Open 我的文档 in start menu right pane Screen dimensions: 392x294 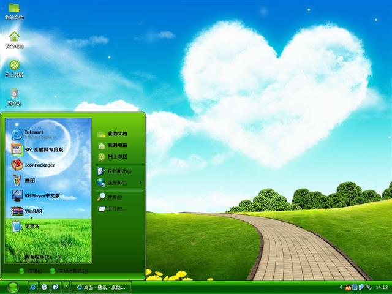[x=112, y=134]
